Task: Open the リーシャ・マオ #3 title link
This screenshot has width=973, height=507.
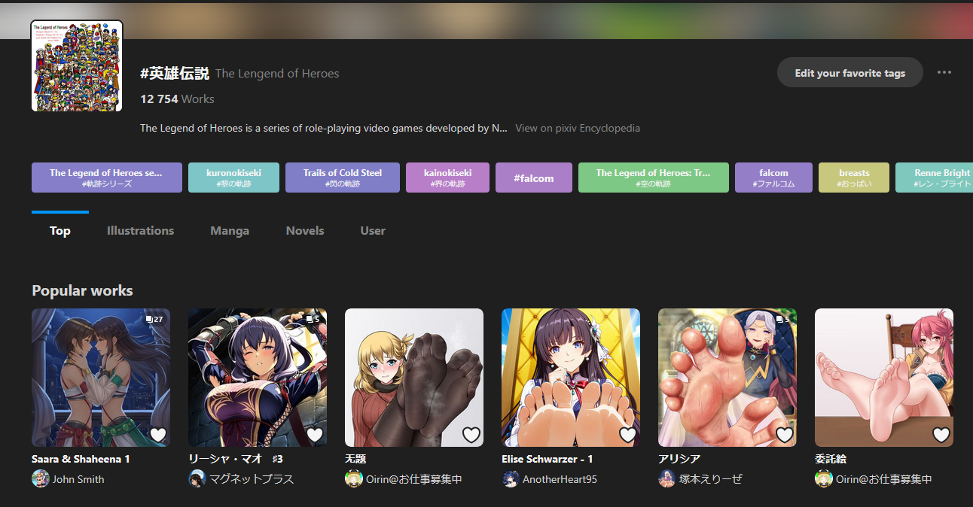Action: (235, 459)
